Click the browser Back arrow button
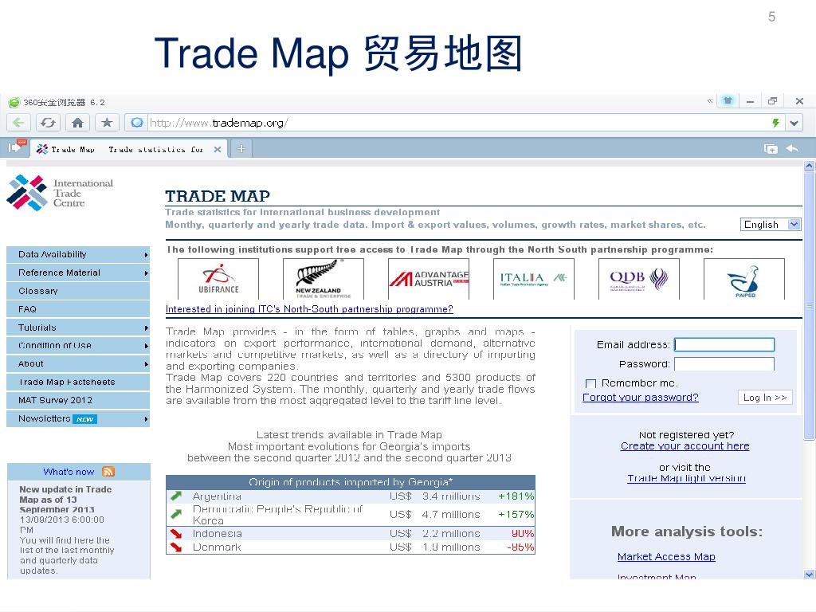 click(x=19, y=123)
